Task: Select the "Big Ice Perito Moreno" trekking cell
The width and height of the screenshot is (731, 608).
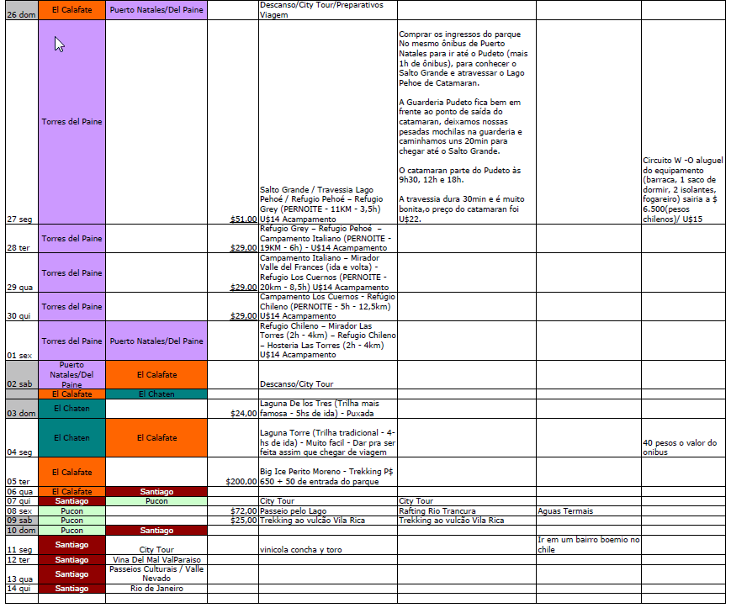Action: [327, 476]
